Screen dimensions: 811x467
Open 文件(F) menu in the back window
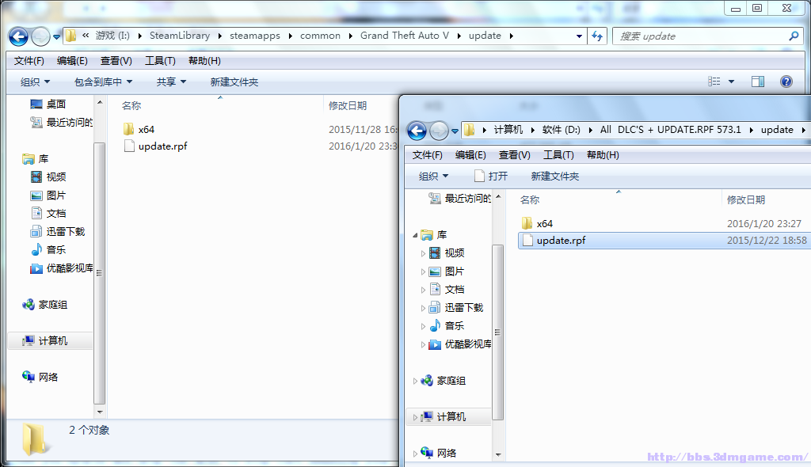[29, 61]
